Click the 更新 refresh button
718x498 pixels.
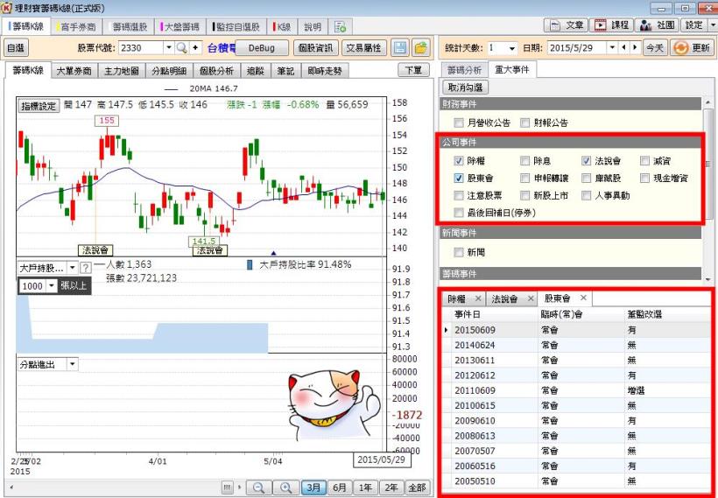692,47
